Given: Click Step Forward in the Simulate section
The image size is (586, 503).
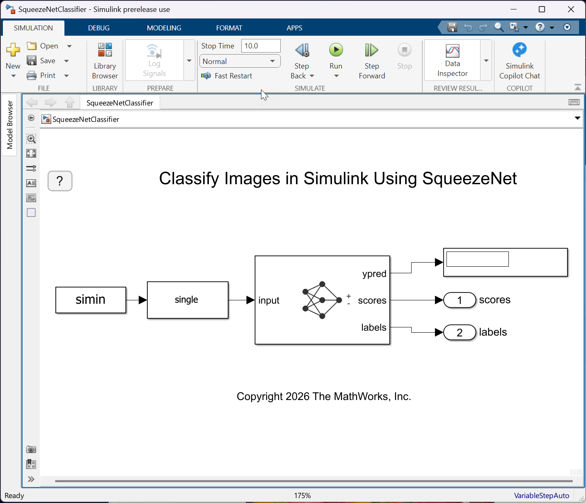Looking at the screenshot, I should [x=371, y=59].
